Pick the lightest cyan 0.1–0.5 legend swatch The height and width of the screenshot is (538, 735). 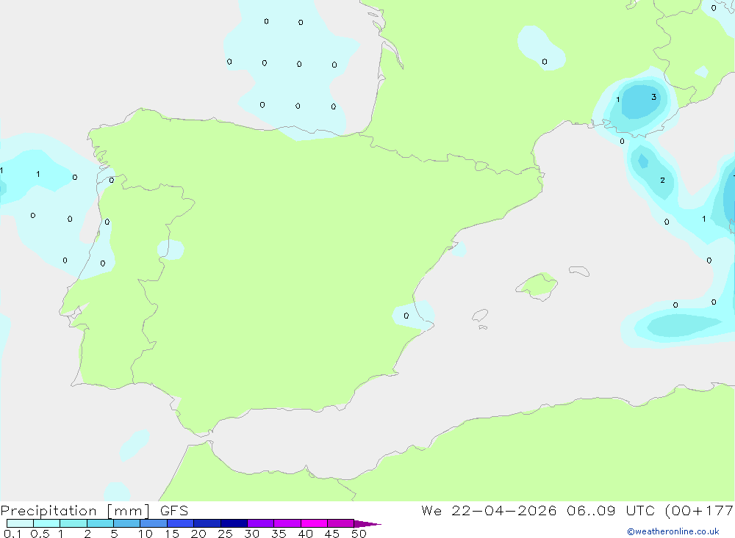tap(20, 523)
